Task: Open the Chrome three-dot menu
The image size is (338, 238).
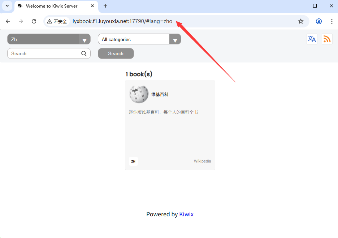Action: [332, 21]
